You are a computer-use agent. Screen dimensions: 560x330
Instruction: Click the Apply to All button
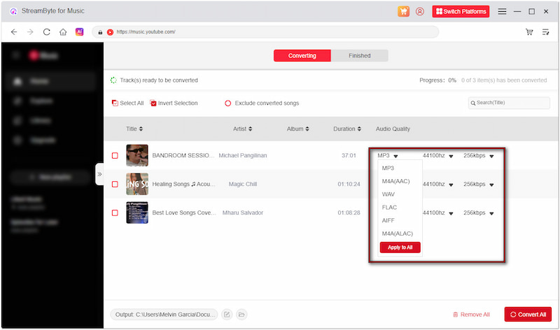[x=400, y=247]
